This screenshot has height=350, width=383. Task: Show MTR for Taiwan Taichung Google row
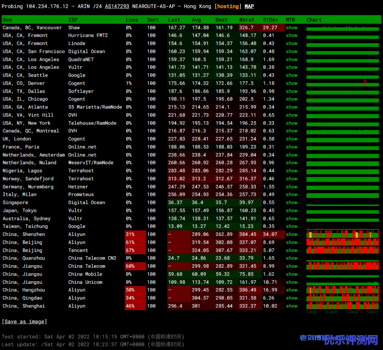pos(291,226)
